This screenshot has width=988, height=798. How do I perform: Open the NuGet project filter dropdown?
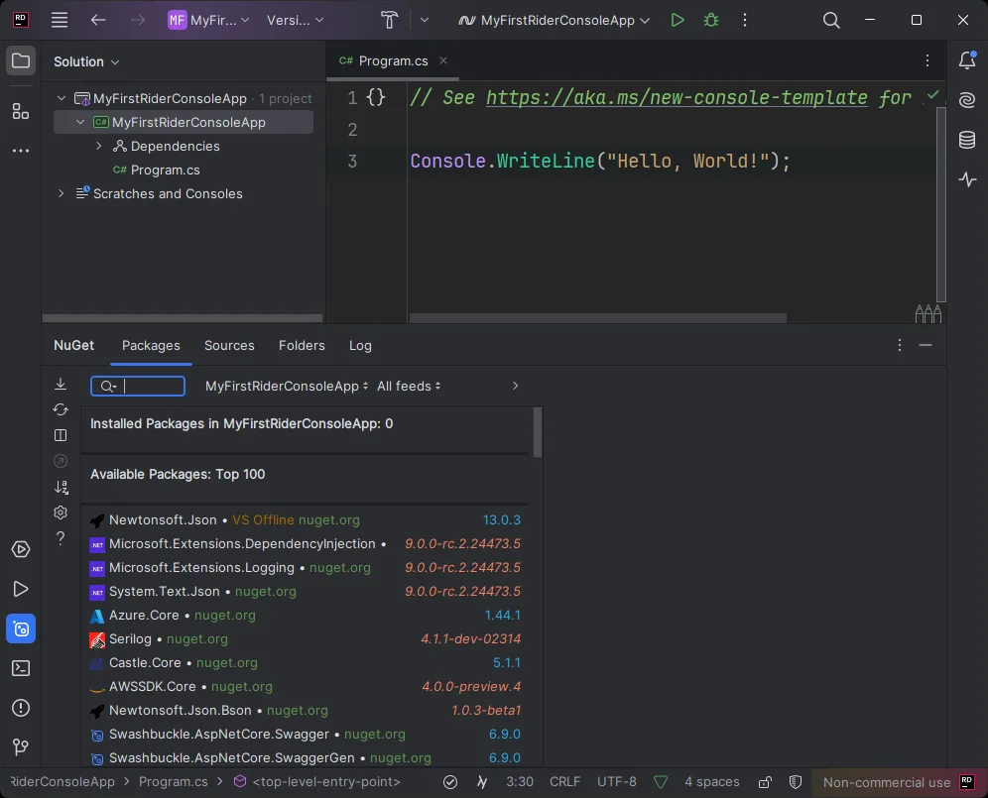(x=287, y=386)
